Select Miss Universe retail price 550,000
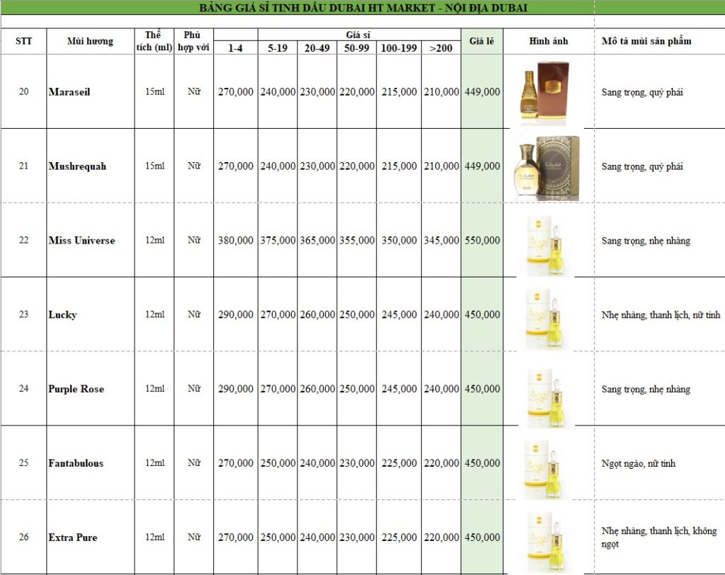The image size is (725, 575). click(x=481, y=240)
